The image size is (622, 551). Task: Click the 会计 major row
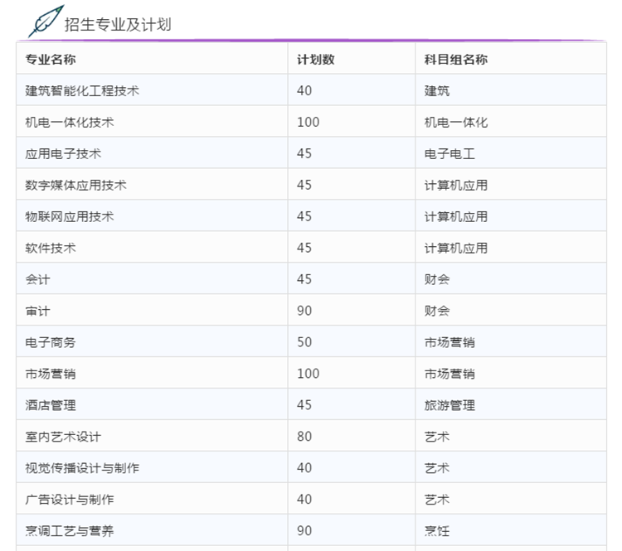tap(38, 280)
